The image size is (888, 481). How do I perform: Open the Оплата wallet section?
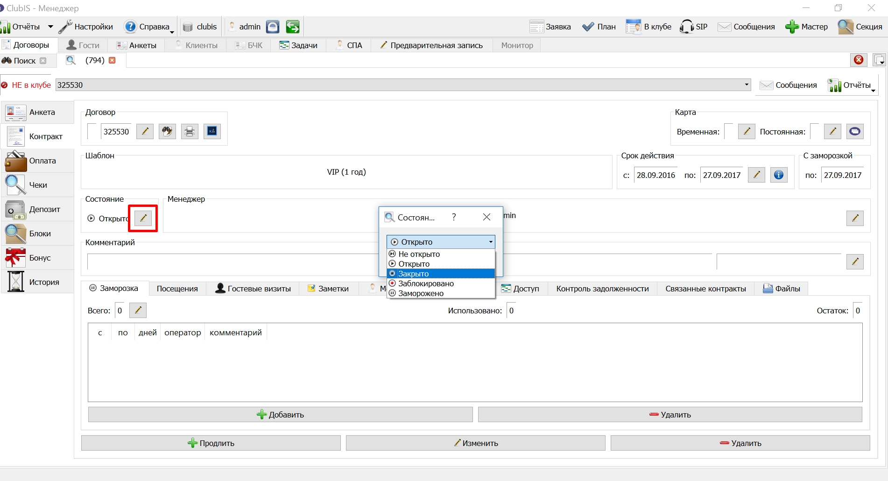37,161
